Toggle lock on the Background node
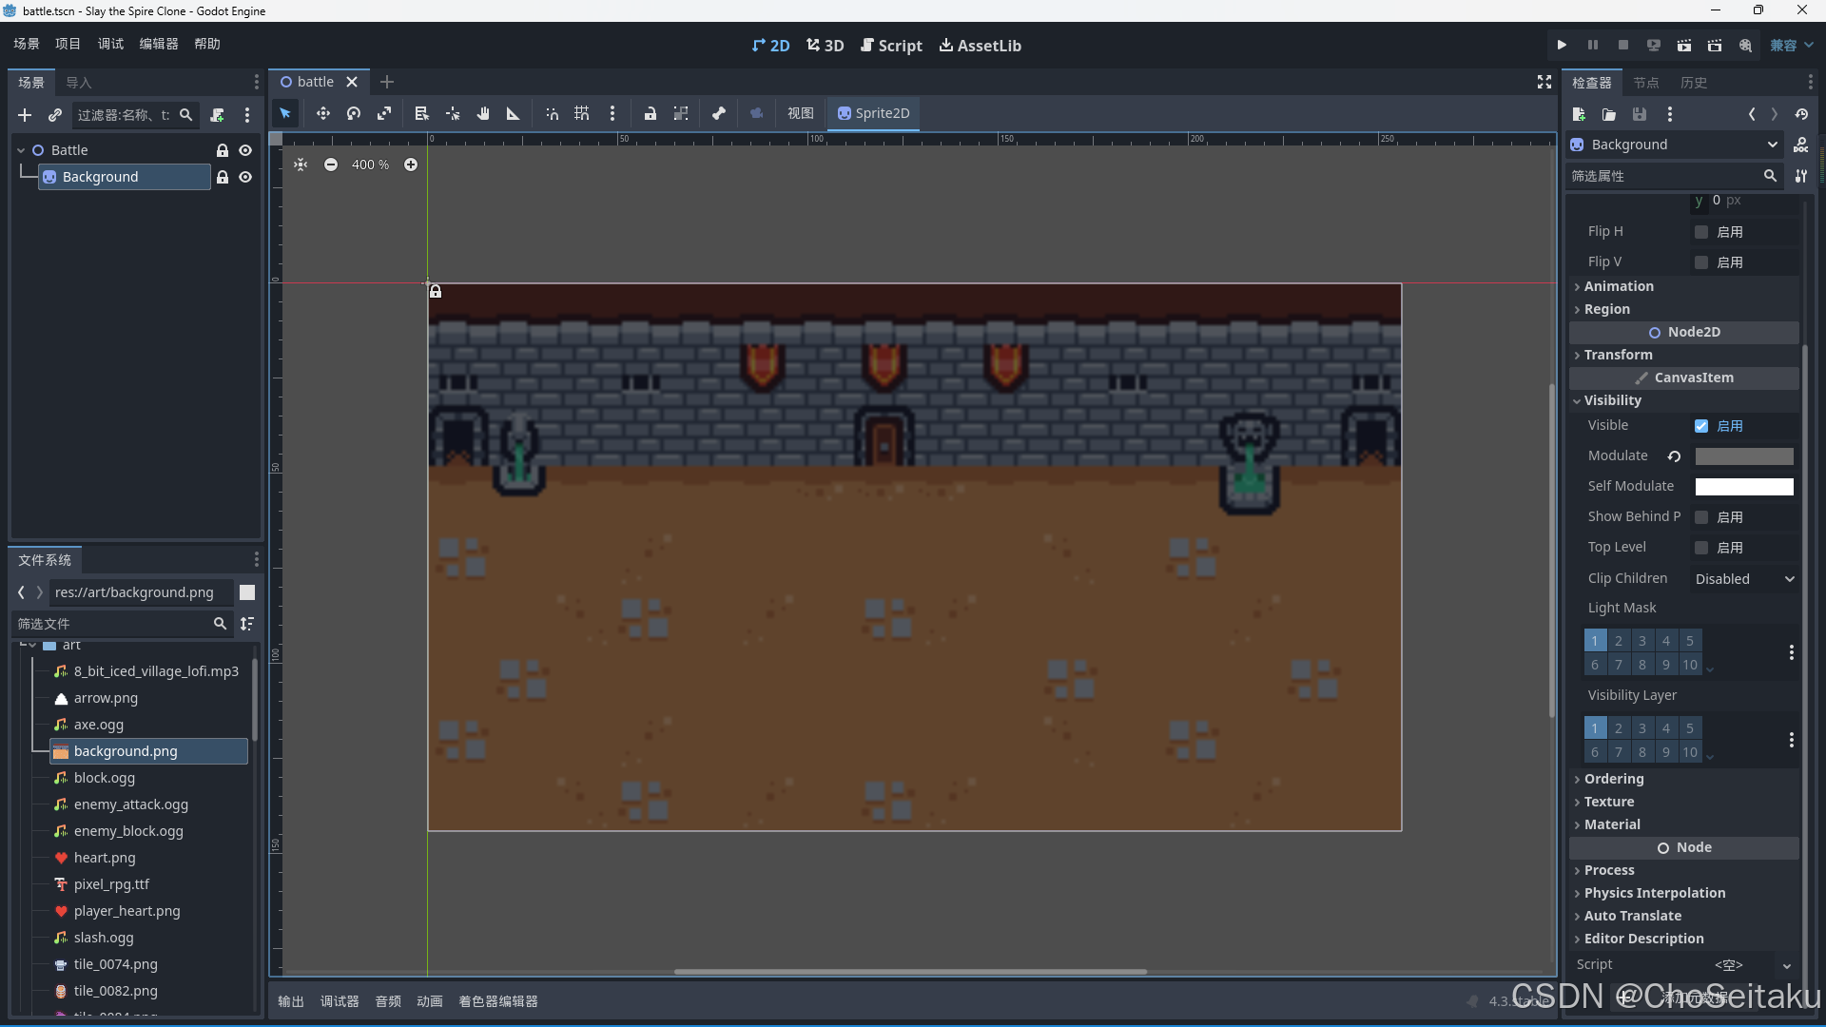This screenshot has height=1027, width=1826. tap(223, 177)
